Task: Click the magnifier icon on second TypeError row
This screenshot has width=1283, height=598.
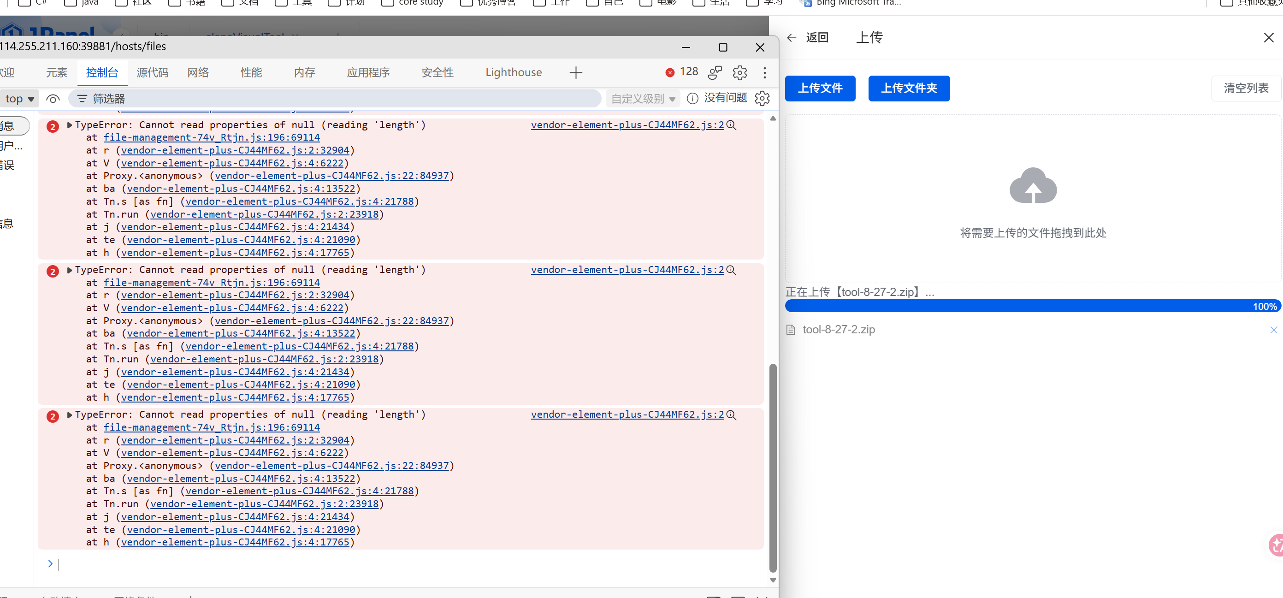Action: (731, 270)
